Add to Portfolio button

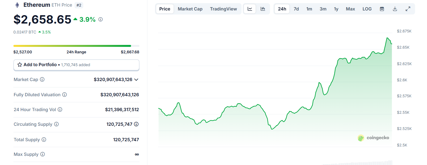tap(76, 65)
